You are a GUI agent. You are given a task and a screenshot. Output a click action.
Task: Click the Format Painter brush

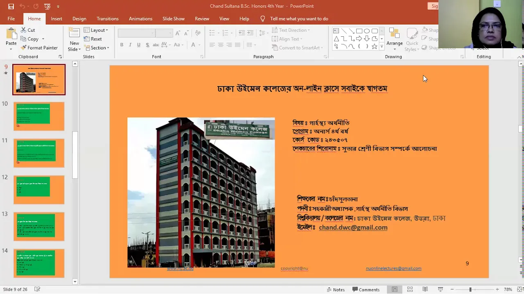[39, 48]
